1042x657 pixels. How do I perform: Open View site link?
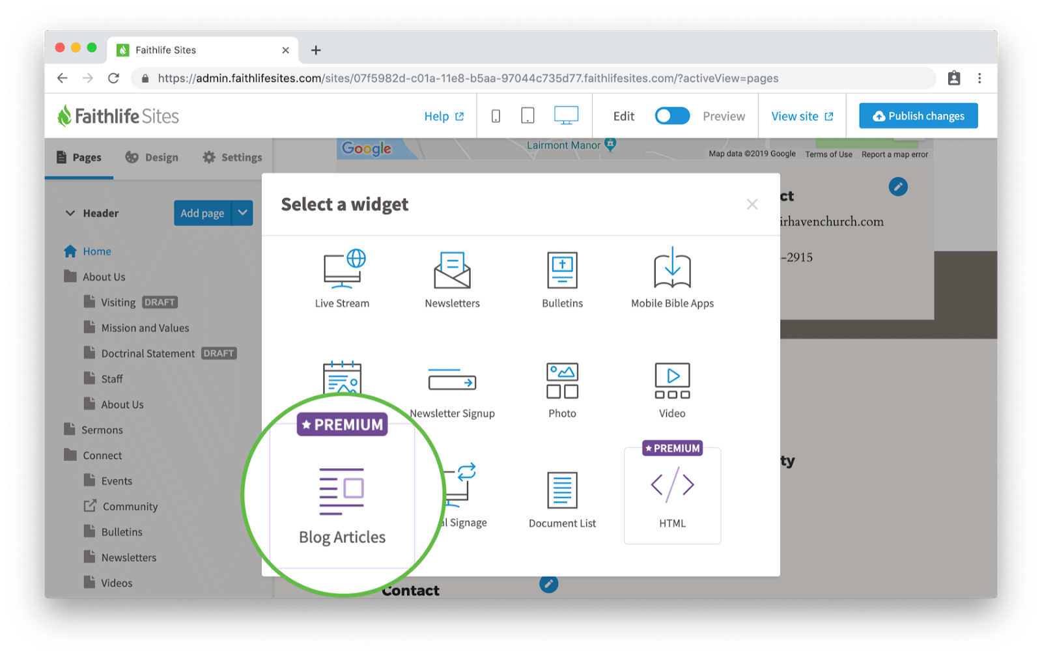[802, 116]
